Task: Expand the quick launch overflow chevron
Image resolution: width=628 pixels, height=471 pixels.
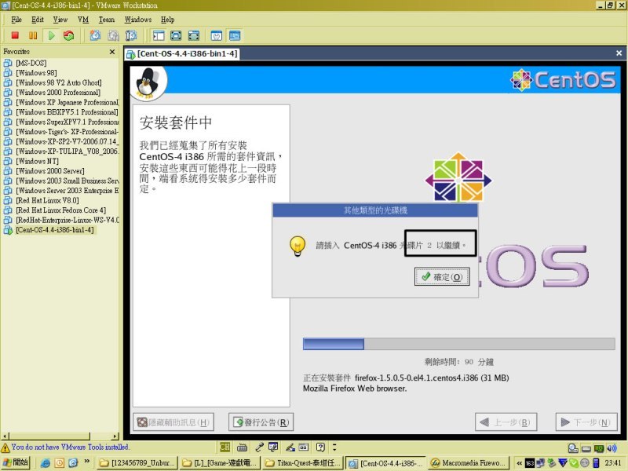Action: (87, 462)
